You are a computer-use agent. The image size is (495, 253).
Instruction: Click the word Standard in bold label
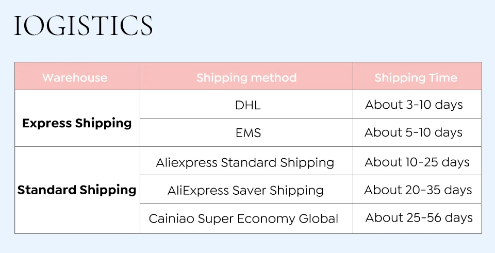(46, 190)
